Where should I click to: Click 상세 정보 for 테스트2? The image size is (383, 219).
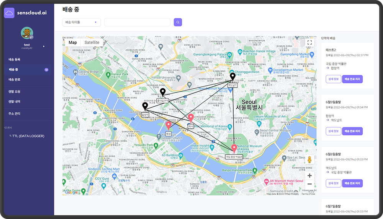334,79
